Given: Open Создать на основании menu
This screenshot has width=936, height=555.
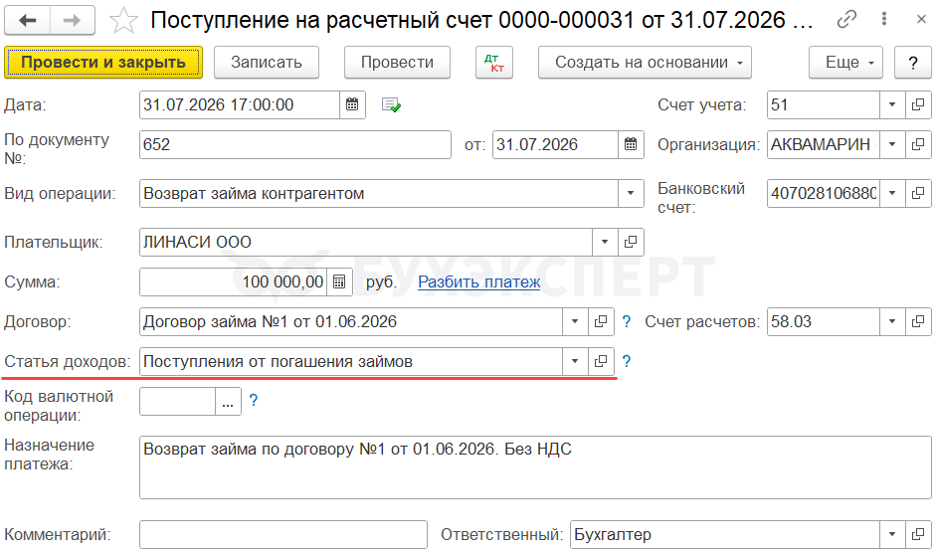Looking at the screenshot, I should click(645, 63).
